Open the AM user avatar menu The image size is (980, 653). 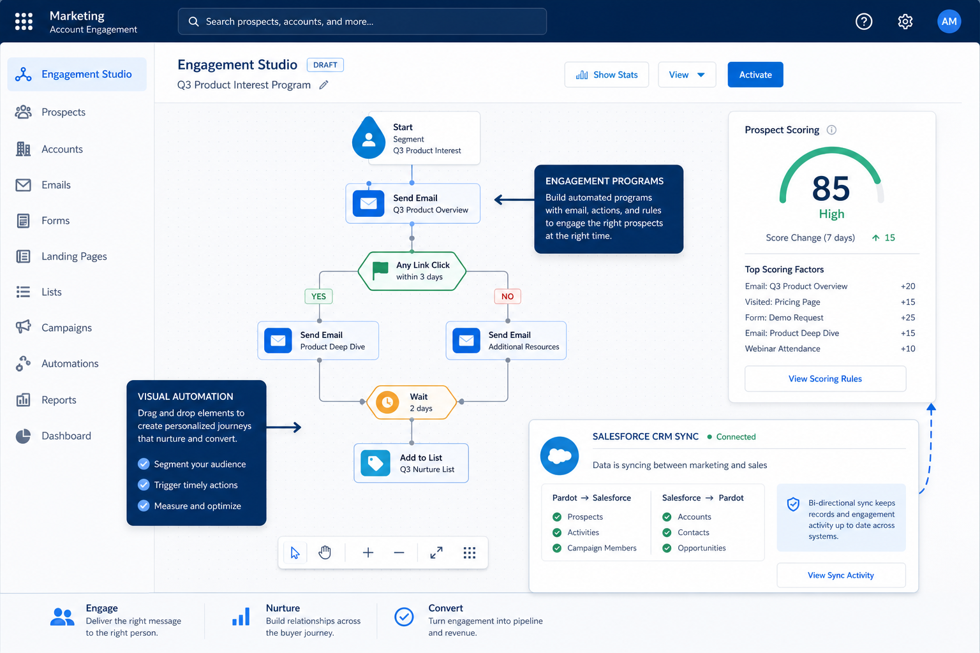click(949, 22)
